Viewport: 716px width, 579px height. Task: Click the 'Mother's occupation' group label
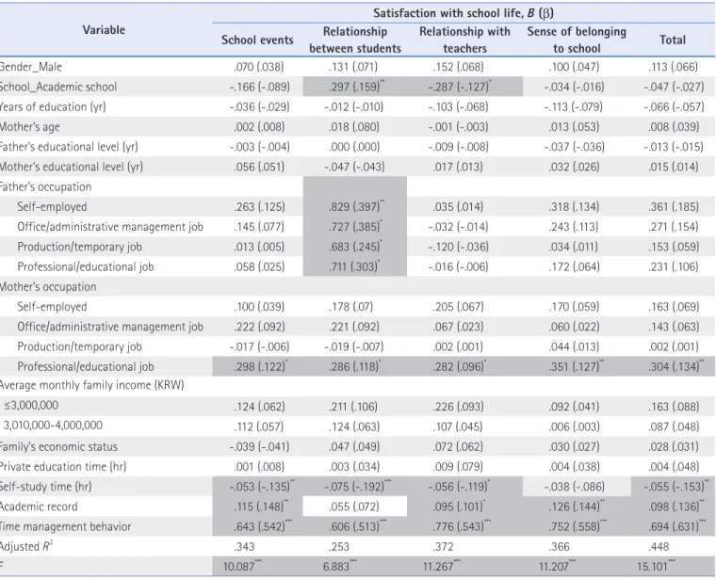[x=48, y=286]
